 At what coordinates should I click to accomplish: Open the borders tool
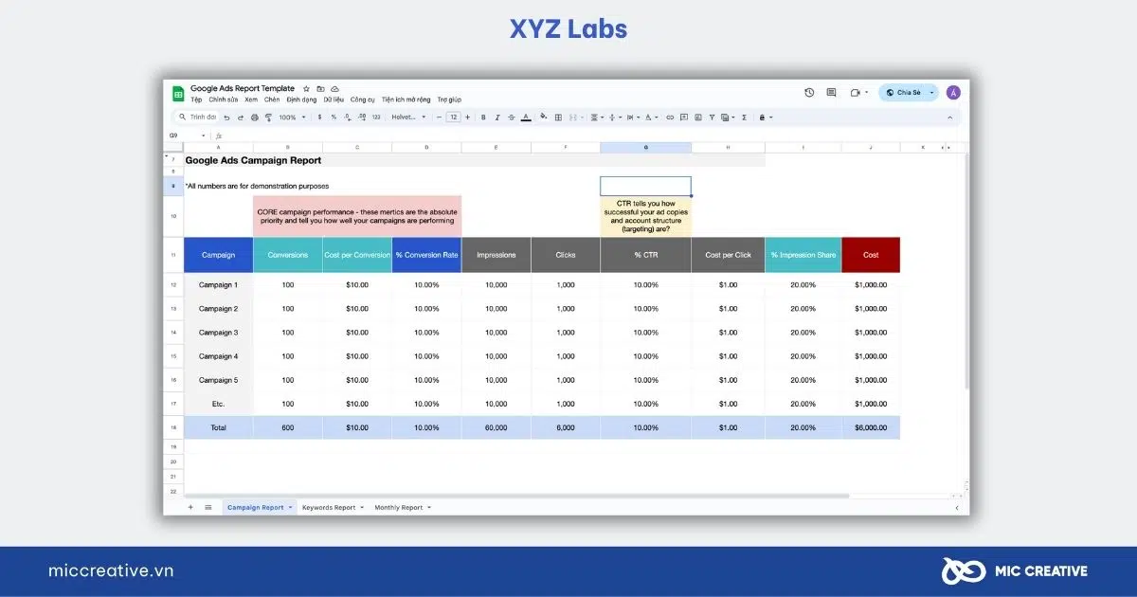pos(558,118)
